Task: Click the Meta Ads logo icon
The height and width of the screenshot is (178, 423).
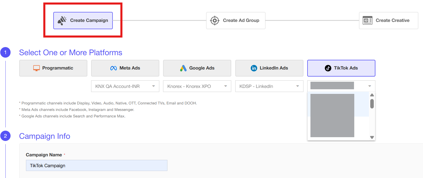Action: [114, 68]
